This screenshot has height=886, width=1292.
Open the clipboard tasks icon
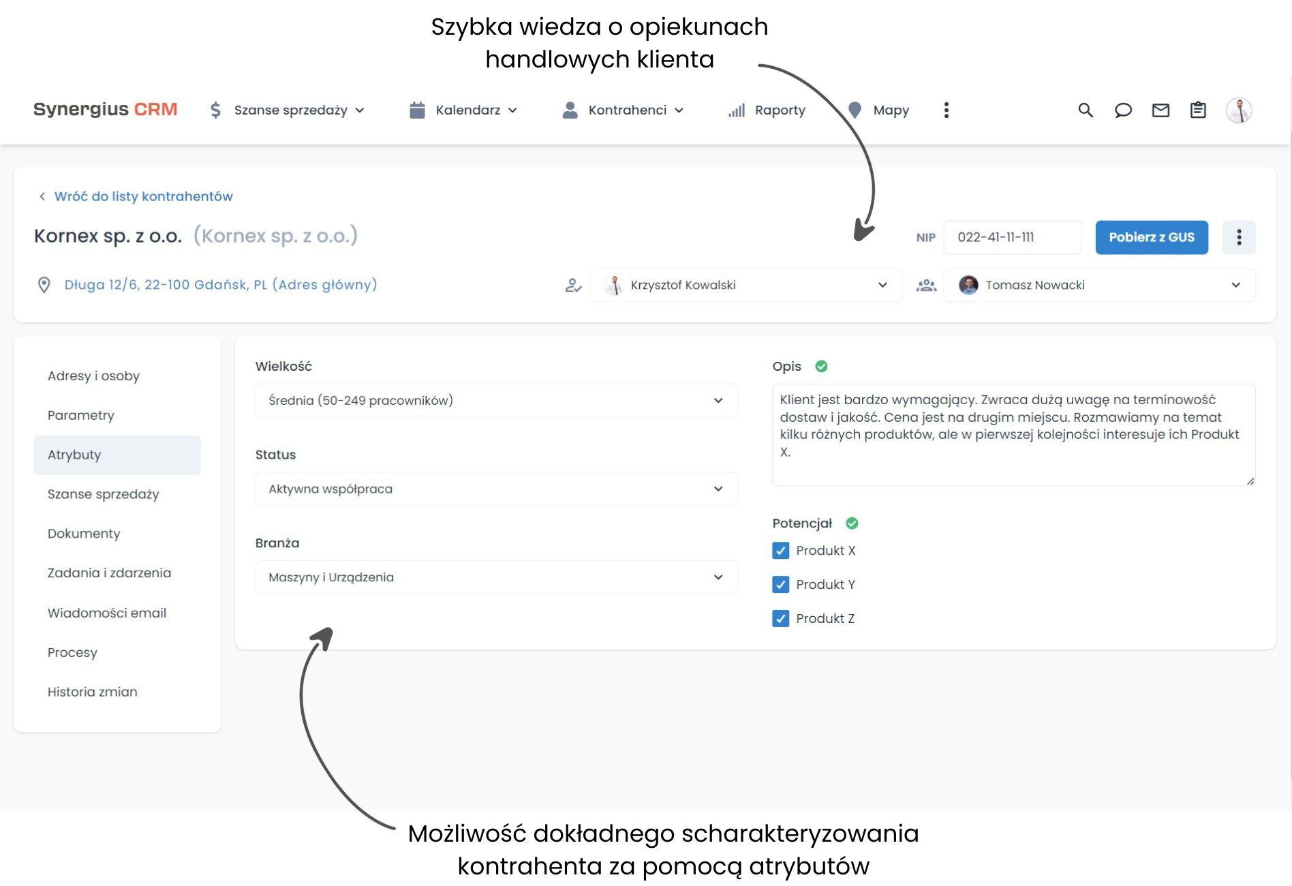coord(1199,110)
